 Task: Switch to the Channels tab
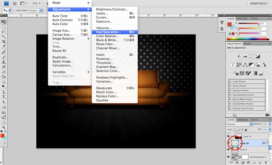tap(243, 120)
